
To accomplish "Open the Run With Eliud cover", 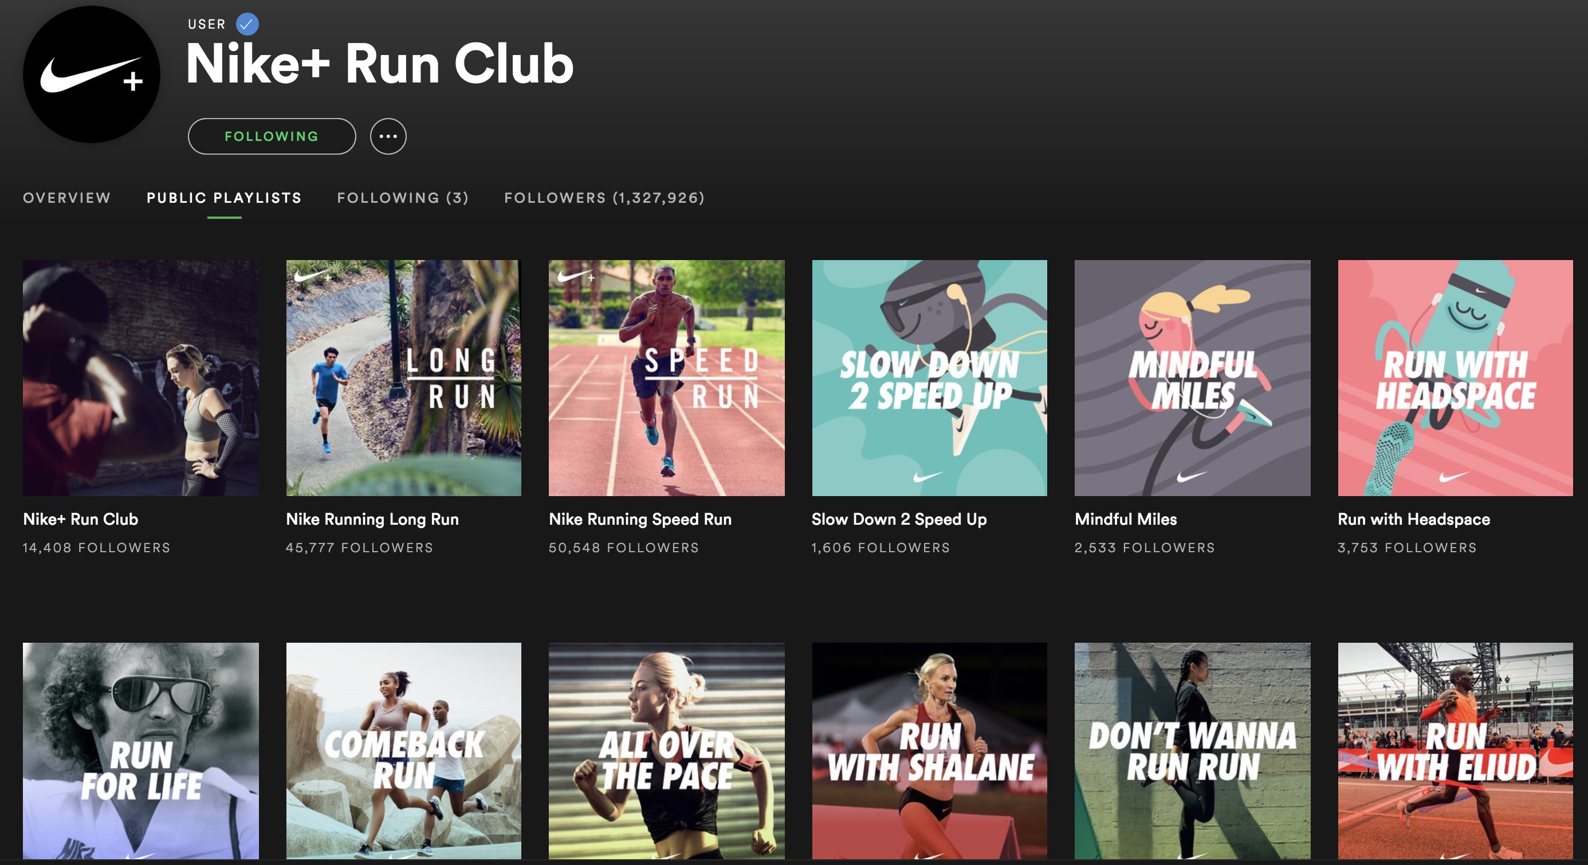I will click(1456, 751).
